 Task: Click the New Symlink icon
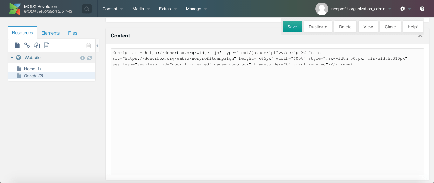(37, 45)
